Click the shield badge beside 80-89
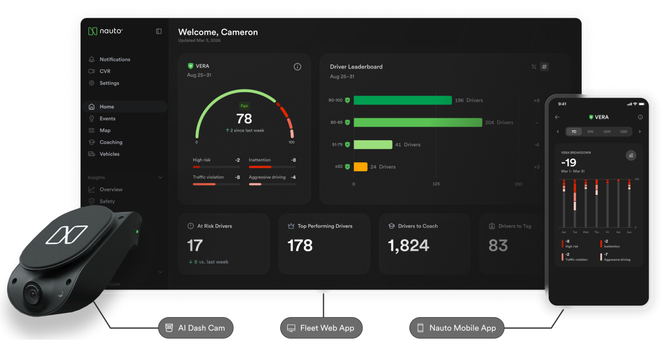Viewport: 663px width, 348px height. pyautogui.click(x=348, y=123)
